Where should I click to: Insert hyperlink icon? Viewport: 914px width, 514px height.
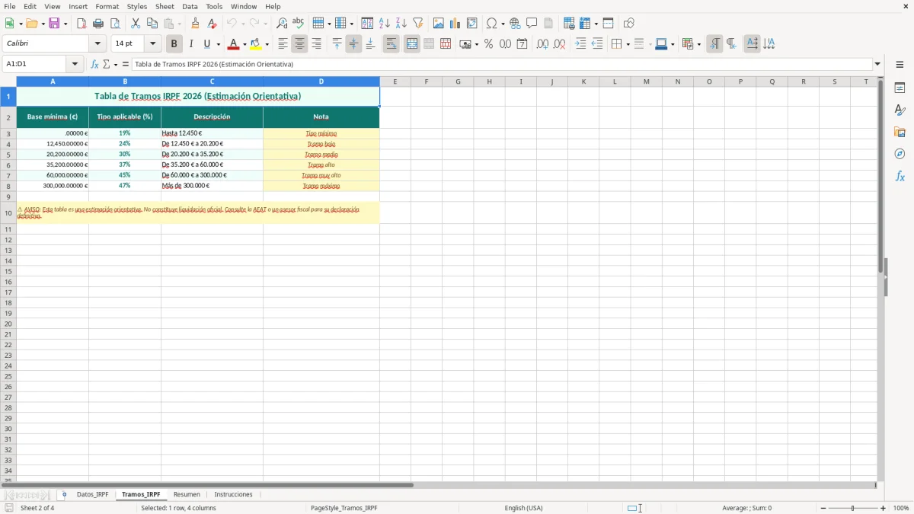516,24
